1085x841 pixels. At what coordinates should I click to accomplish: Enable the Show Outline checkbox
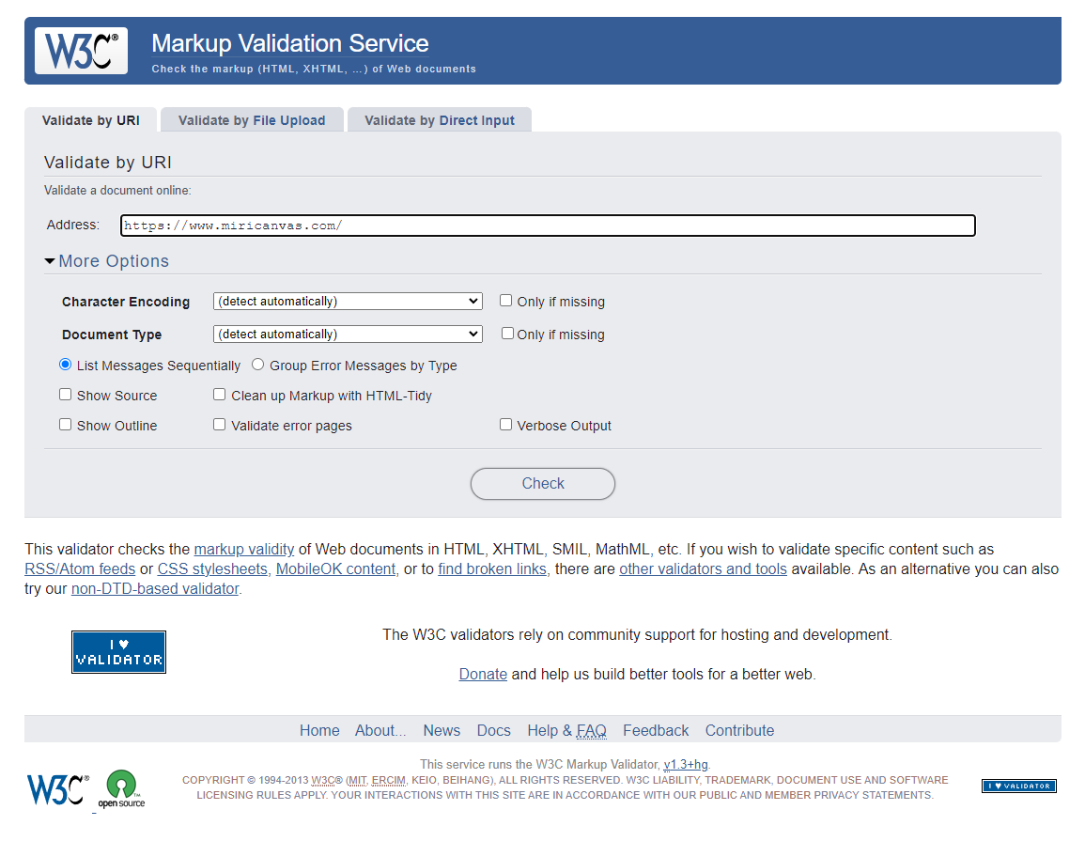point(66,425)
